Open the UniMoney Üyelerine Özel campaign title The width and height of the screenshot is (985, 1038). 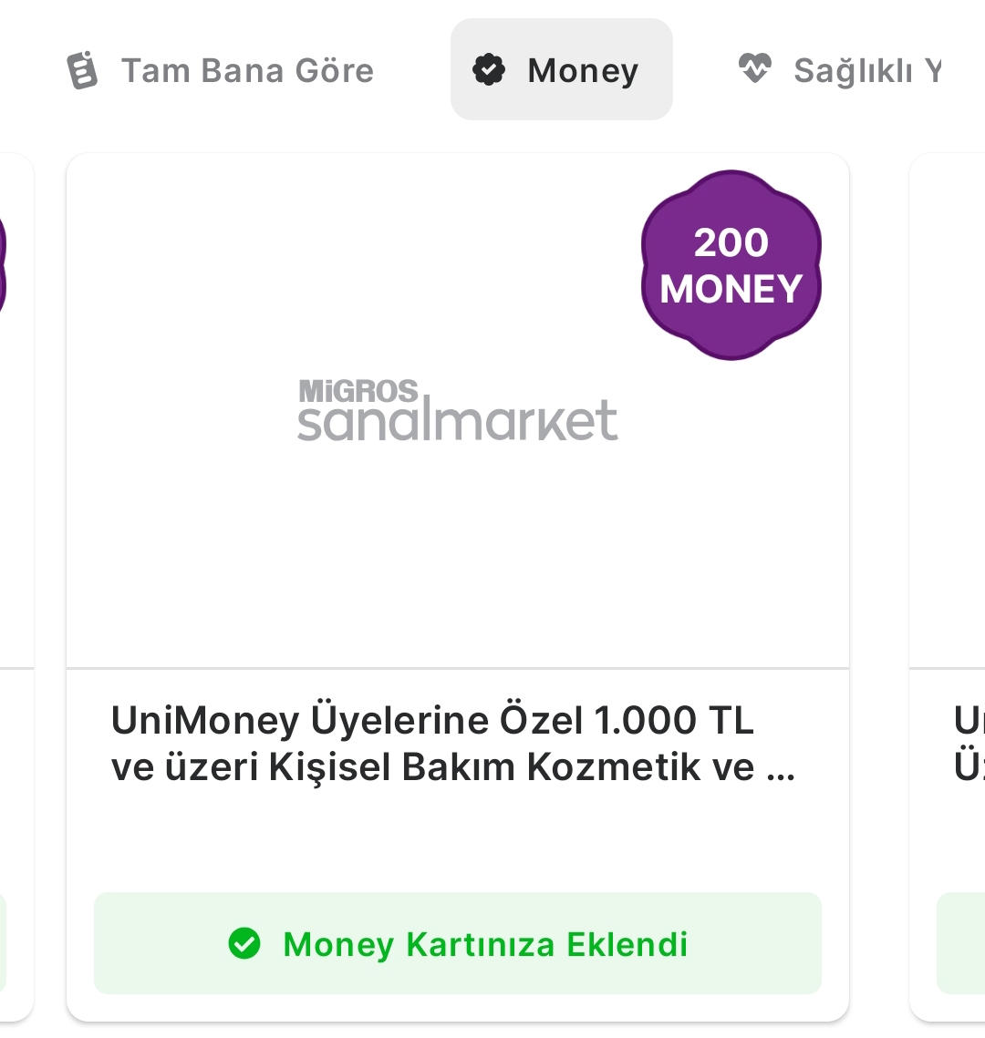(x=452, y=744)
